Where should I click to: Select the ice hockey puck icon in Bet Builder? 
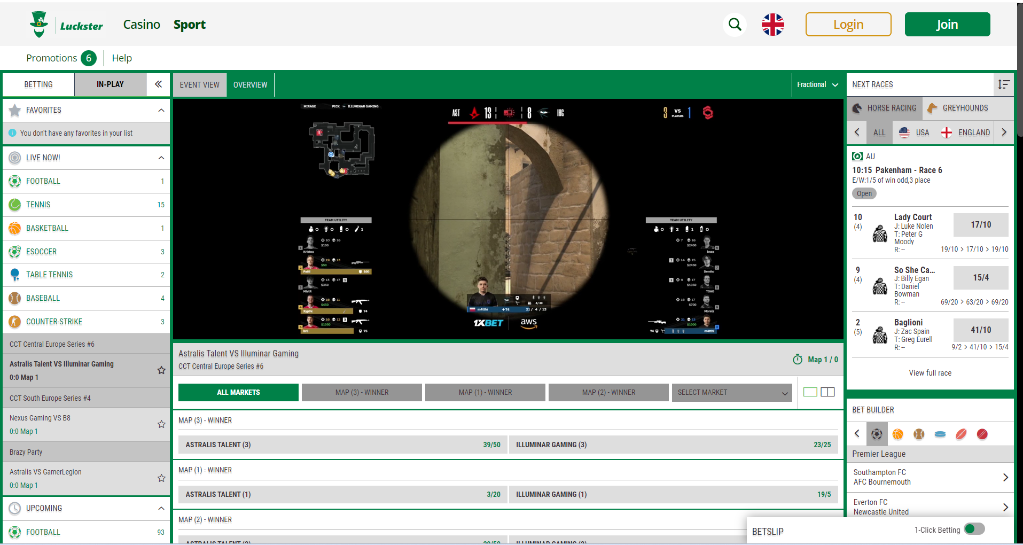click(940, 434)
